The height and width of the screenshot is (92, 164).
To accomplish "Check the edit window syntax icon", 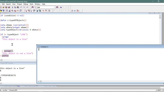I will point(31,11).
